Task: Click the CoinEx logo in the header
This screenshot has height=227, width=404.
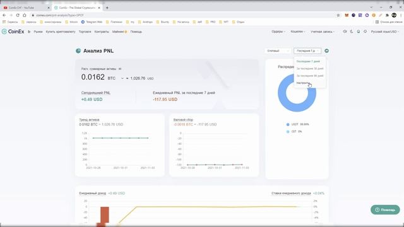Action: 13,32
